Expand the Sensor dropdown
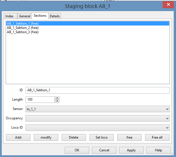 pos(97,109)
